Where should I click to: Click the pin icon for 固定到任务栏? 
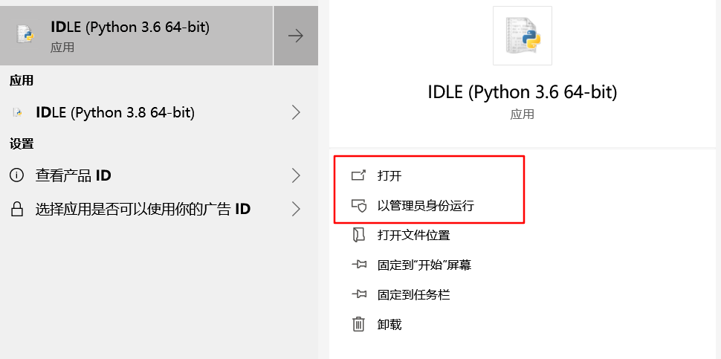click(359, 294)
